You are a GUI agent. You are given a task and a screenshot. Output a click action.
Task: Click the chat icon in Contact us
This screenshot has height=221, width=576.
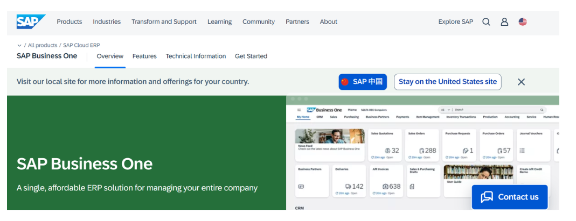tap(487, 197)
